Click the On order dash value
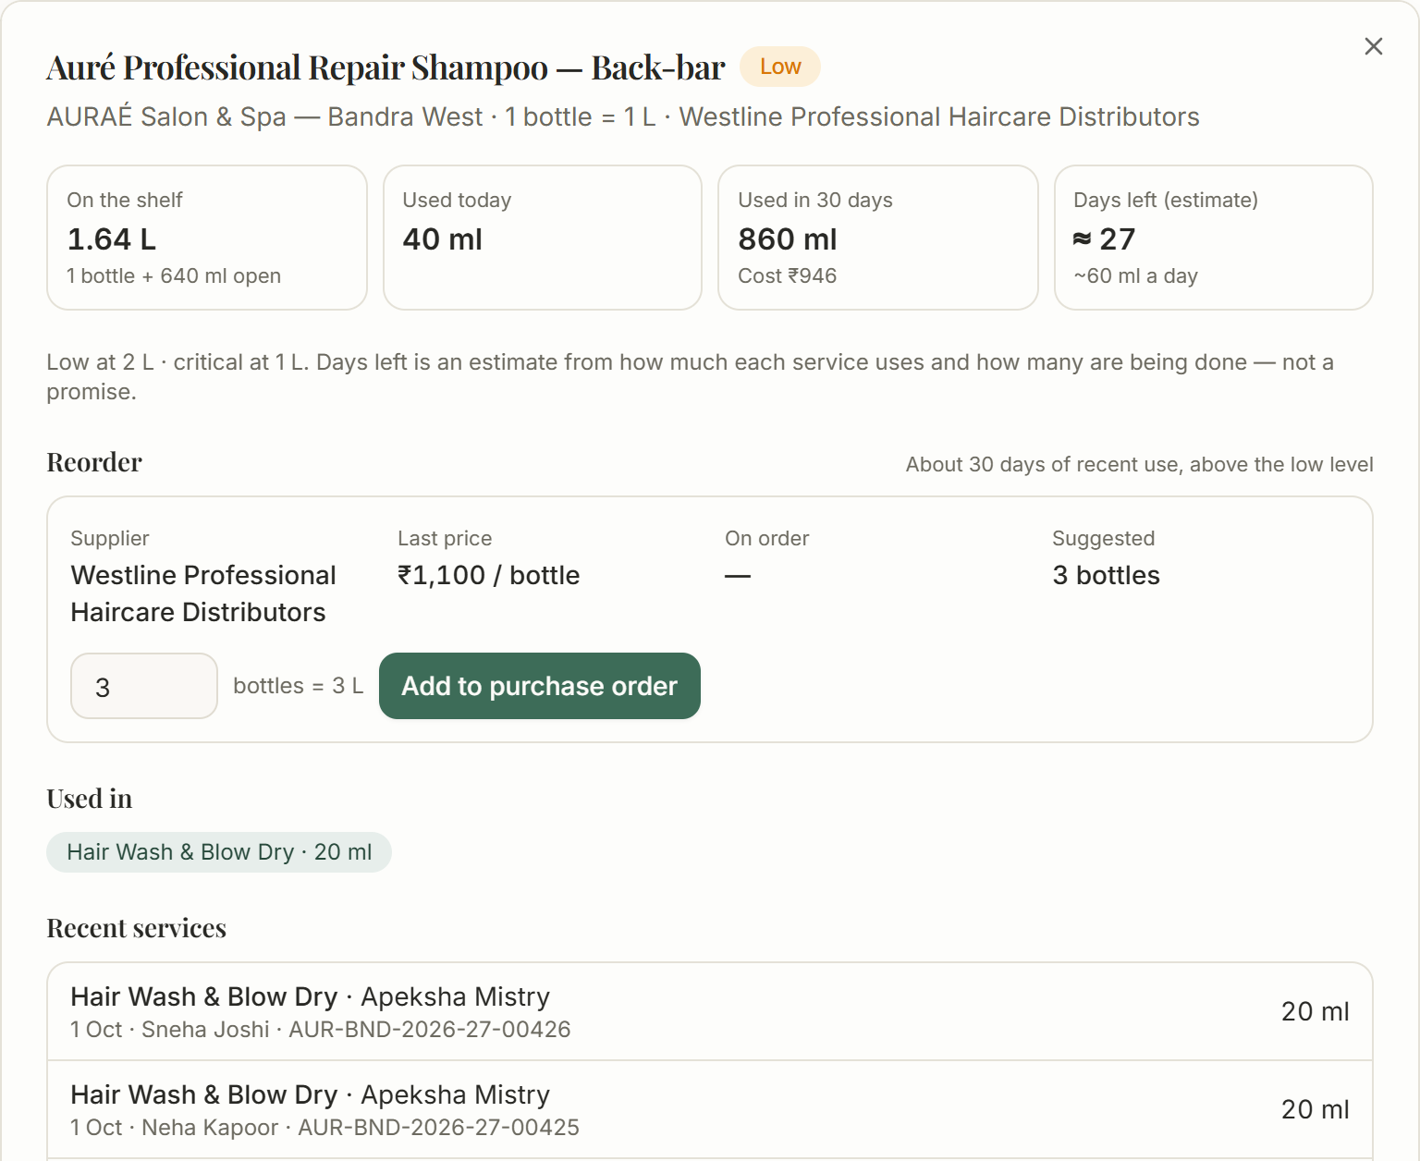Viewport: 1420px width, 1161px height. tap(738, 575)
